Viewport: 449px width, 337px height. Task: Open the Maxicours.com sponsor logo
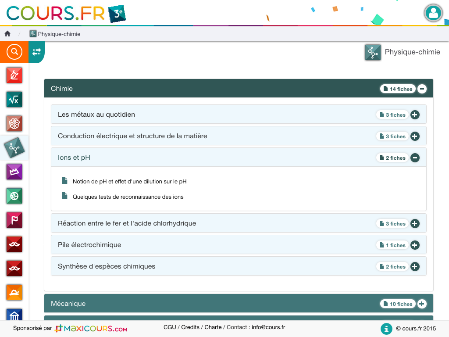point(91,328)
